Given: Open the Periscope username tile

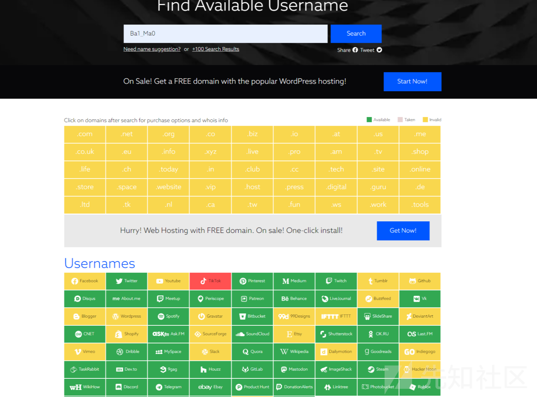Looking at the screenshot, I should pos(210,299).
